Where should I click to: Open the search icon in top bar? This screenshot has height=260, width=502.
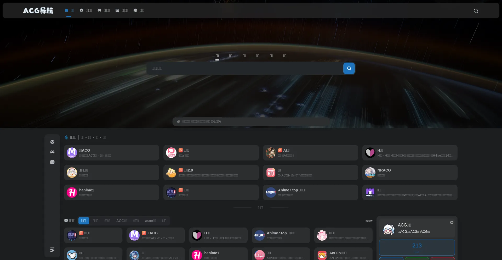(x=476, y=11)
